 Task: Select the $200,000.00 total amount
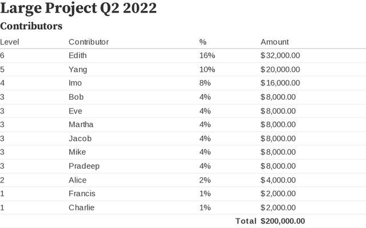pos(283,221)
